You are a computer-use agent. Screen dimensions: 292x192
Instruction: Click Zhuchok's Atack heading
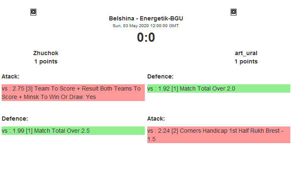click(x=10, y=76)
